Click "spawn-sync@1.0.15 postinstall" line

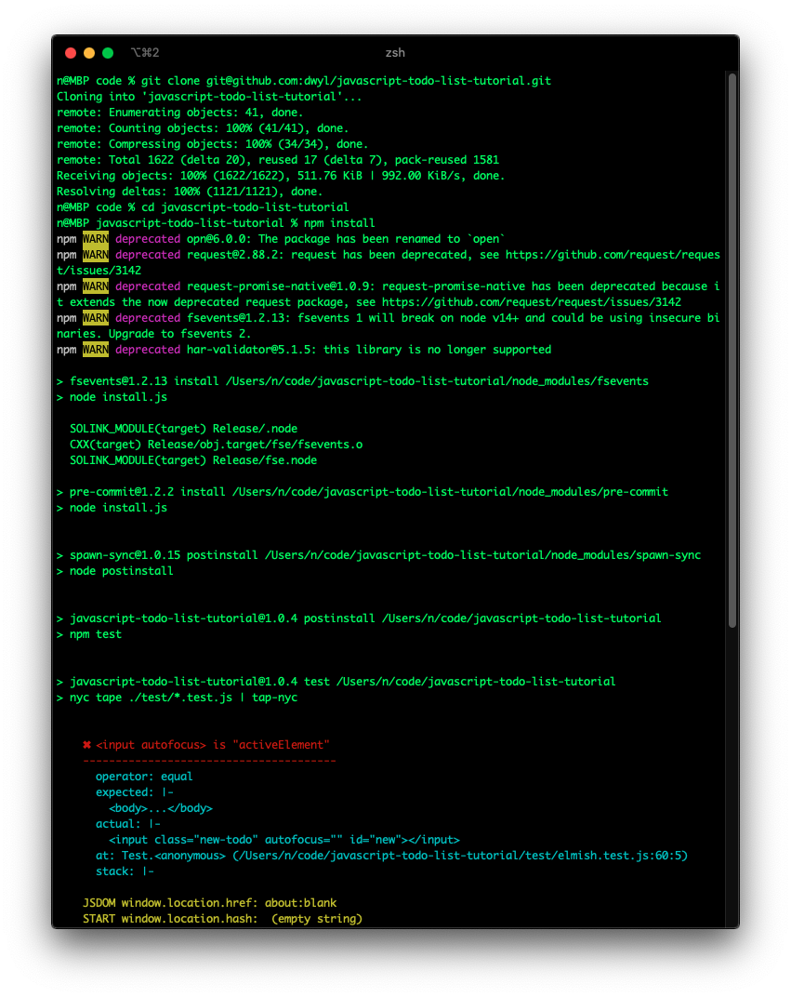pos(378,555)
